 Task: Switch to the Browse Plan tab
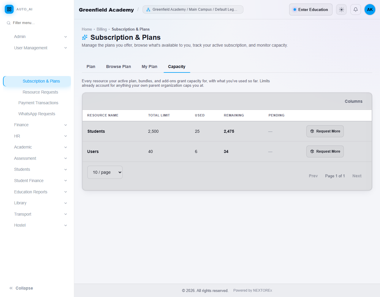click(118, 67)
